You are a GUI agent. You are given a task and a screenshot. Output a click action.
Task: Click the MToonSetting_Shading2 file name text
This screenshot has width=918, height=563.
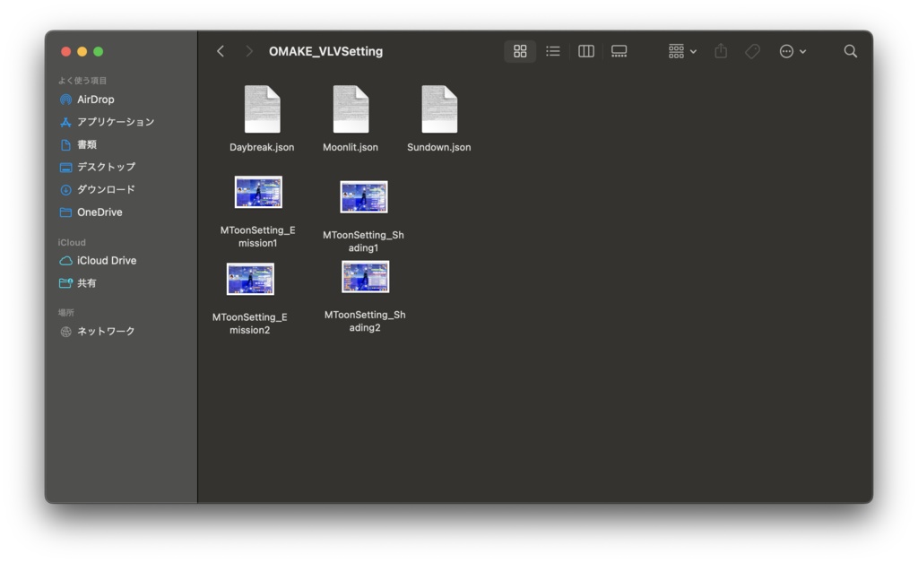tap(365, 321)
